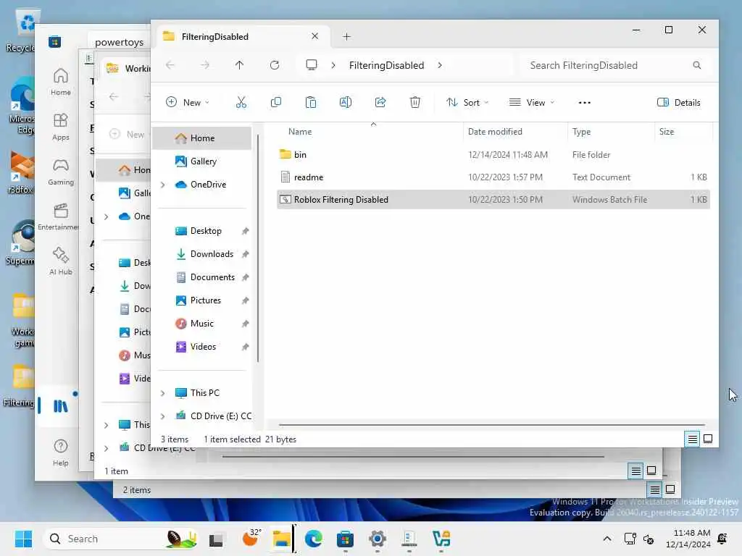Select the FilteringDisabled tab
The height and width of the screenshot is (556, 742).
(x=242, y=36)
